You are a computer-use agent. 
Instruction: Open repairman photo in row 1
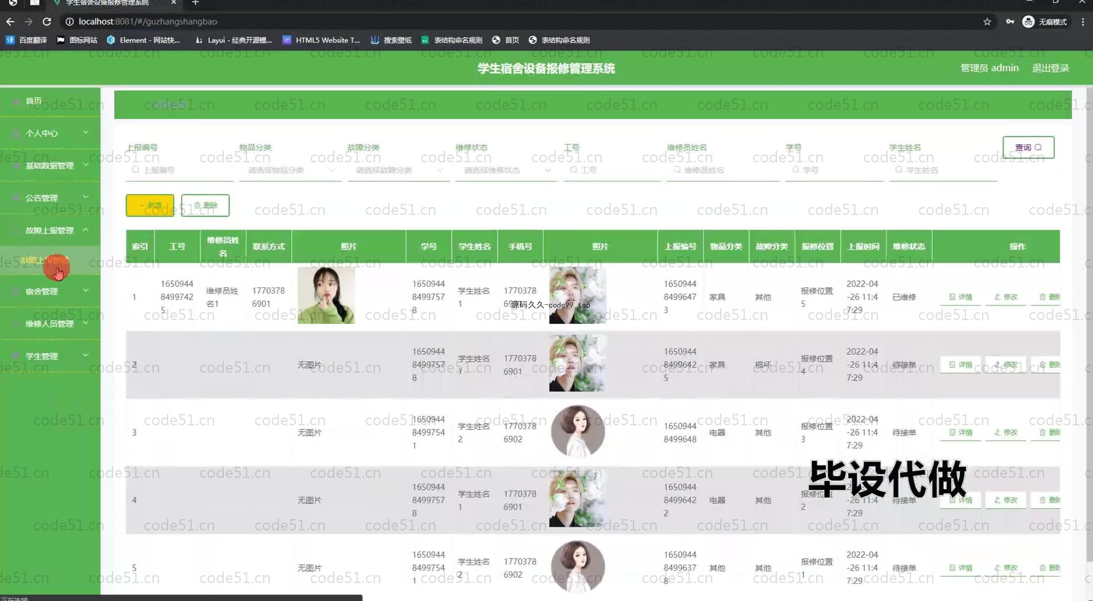tap(326, 295)
